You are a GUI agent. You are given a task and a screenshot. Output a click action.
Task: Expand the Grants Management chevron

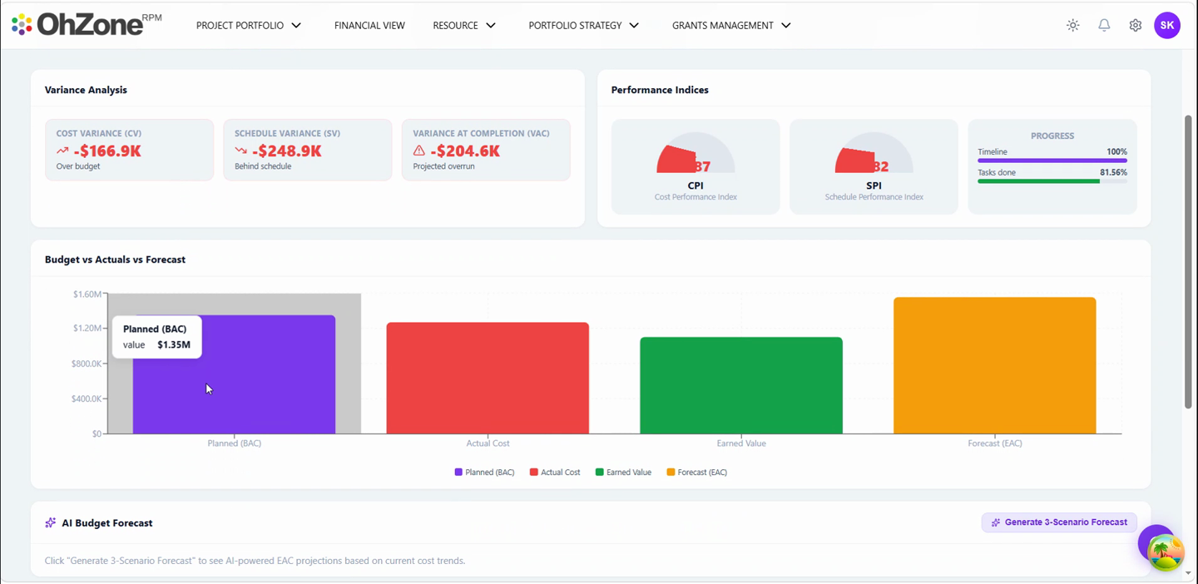click(785, 25)
